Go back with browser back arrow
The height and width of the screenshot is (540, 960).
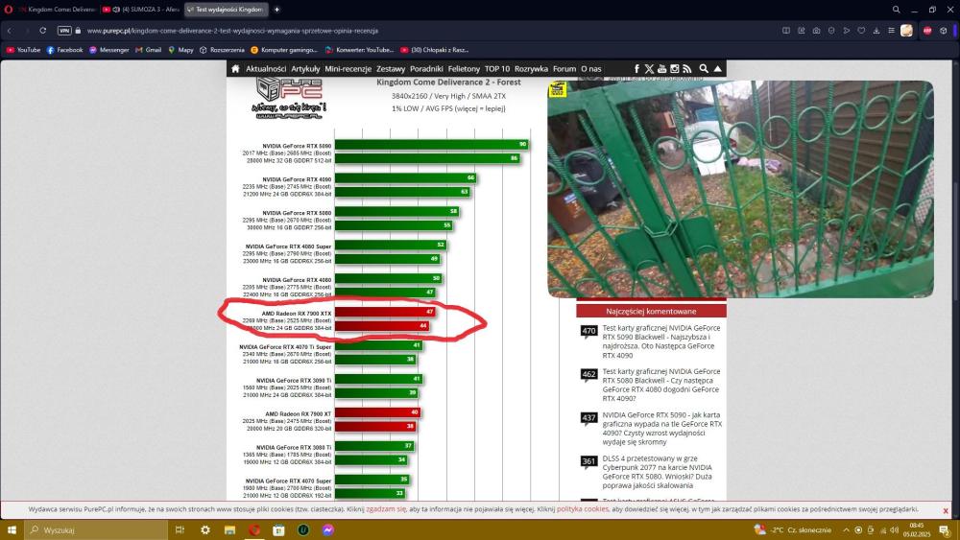click(10, 31)
